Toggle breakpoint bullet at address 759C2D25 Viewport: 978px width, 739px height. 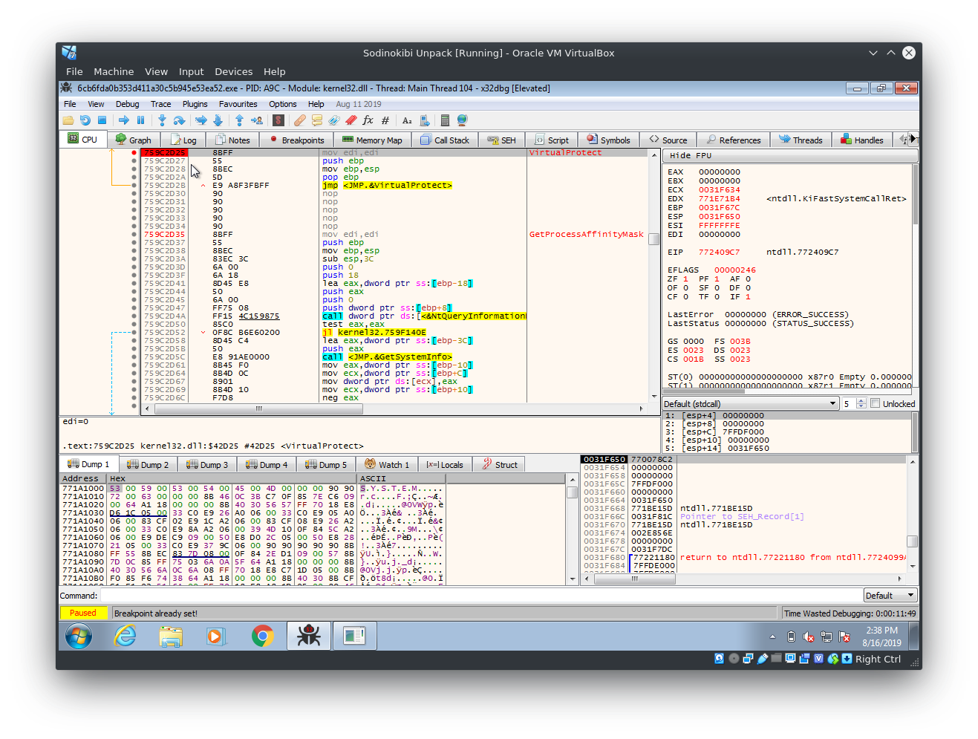click(x=134, y=152)
